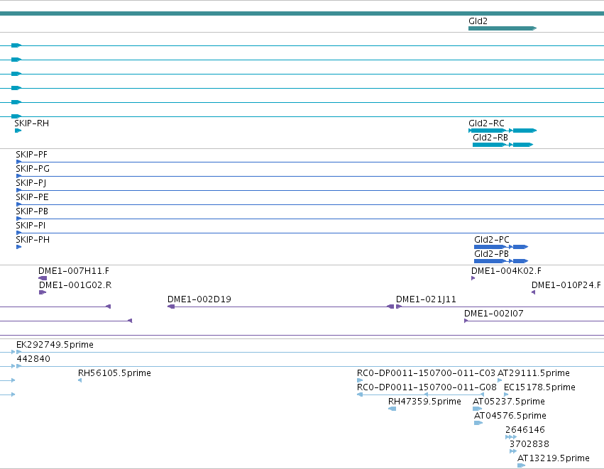Select the DME1-002D19 clone label
This screenshot has height=469, width=604.
click(x=199, y=299)
